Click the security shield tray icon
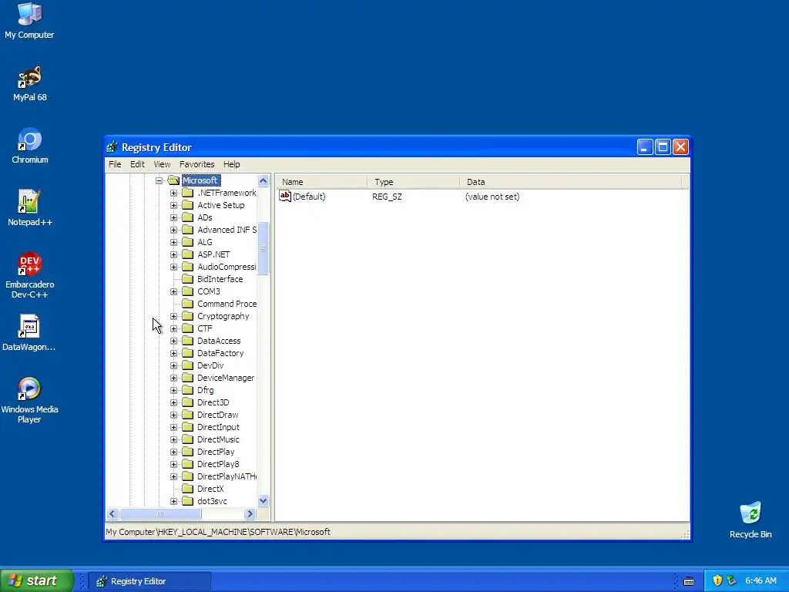The width and height of the screenshot is (789, 592). 717,580
